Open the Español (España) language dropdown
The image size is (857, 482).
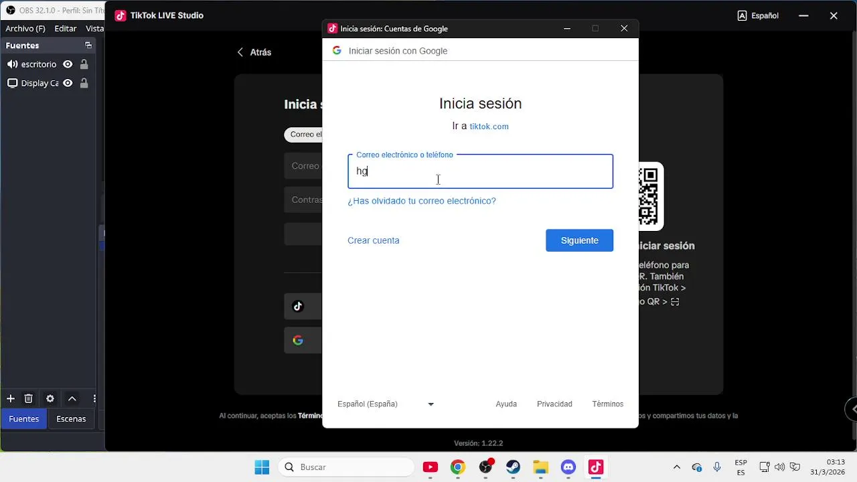386,404
